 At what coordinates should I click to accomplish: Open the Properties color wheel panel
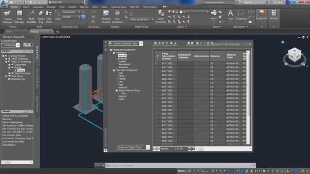coord(262,15)
